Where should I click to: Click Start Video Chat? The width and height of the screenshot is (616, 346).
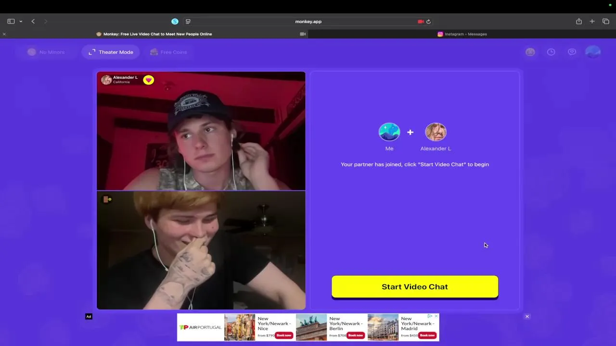coord(415,287)
